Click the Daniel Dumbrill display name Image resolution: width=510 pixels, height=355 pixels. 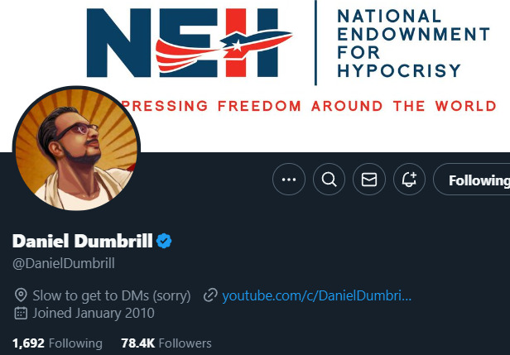[x=82, y=241]
